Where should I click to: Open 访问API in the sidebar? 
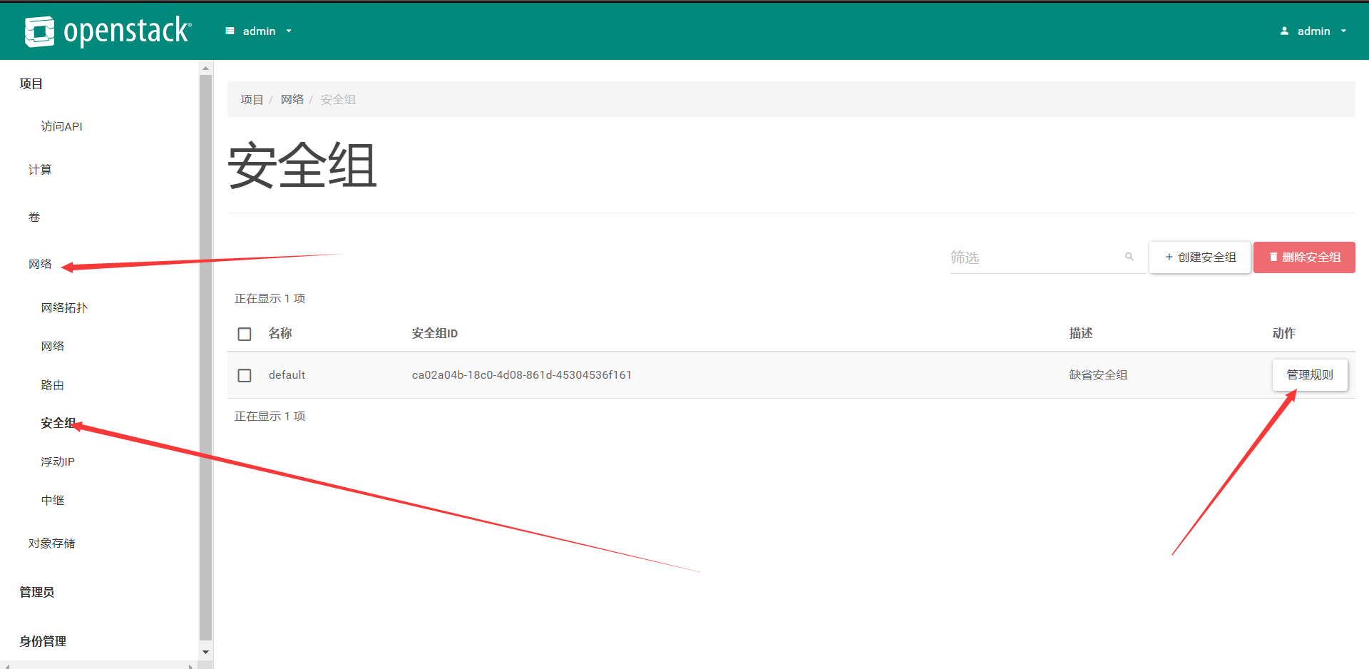[x=61, y=126]
